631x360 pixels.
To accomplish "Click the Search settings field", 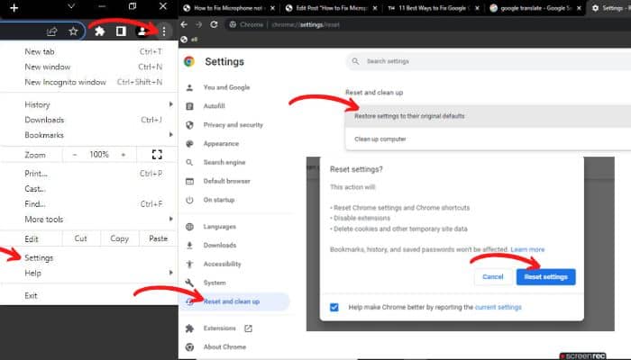I will [x=489, y=61].
